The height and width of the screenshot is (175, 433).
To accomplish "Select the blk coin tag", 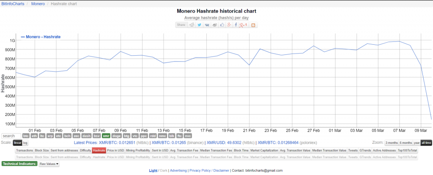I will 172,136.
